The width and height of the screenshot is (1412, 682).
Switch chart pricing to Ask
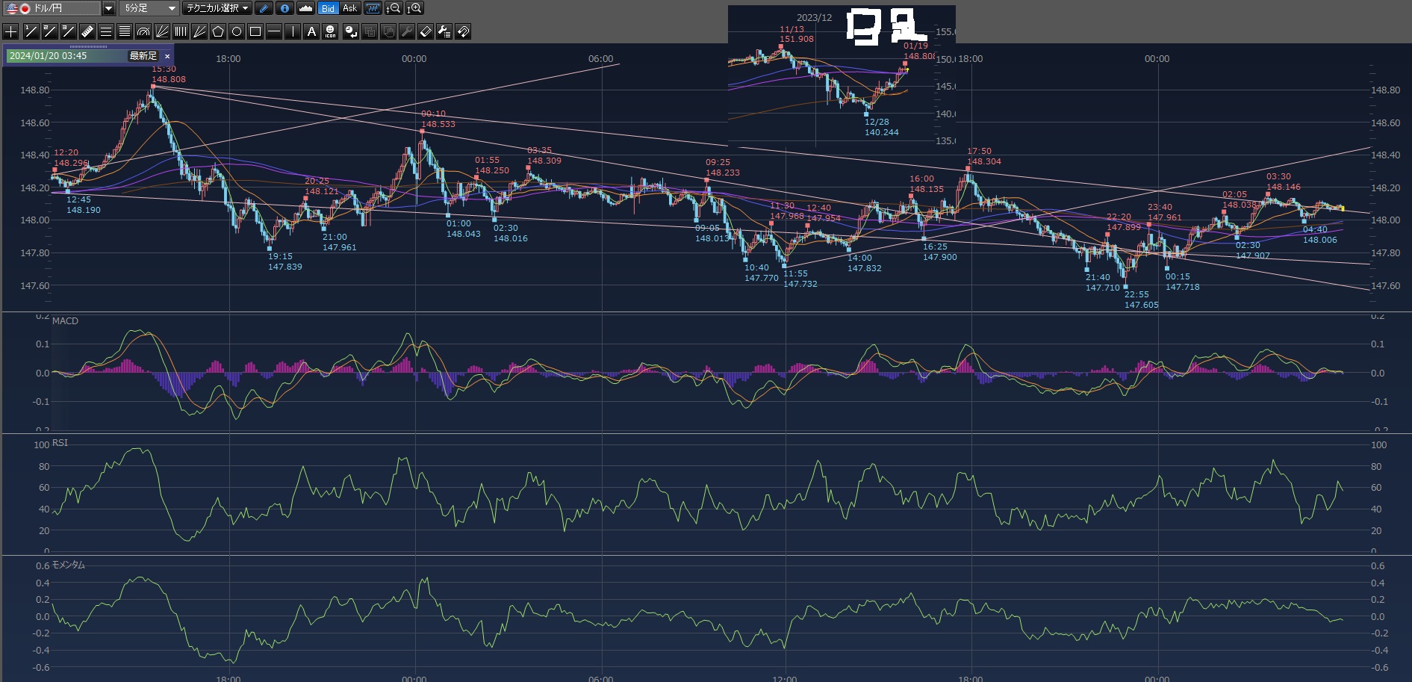point(349,8)
